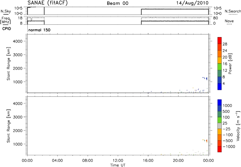Pick the light green Velocity segment between 25 and 100
Screen dimensions: 241x167
pos(220,120)
